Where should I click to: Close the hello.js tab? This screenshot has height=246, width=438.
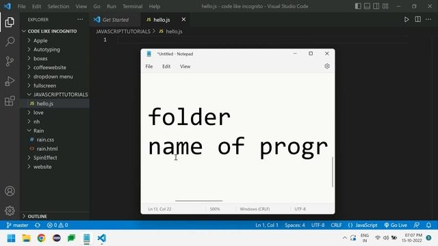[x=183, y=19]
